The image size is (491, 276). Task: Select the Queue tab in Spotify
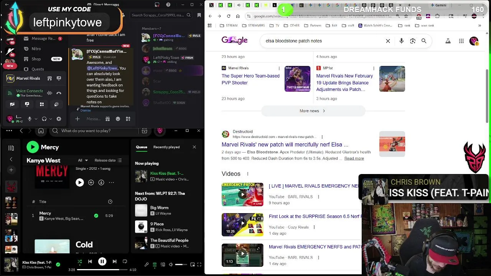[142, 147]
